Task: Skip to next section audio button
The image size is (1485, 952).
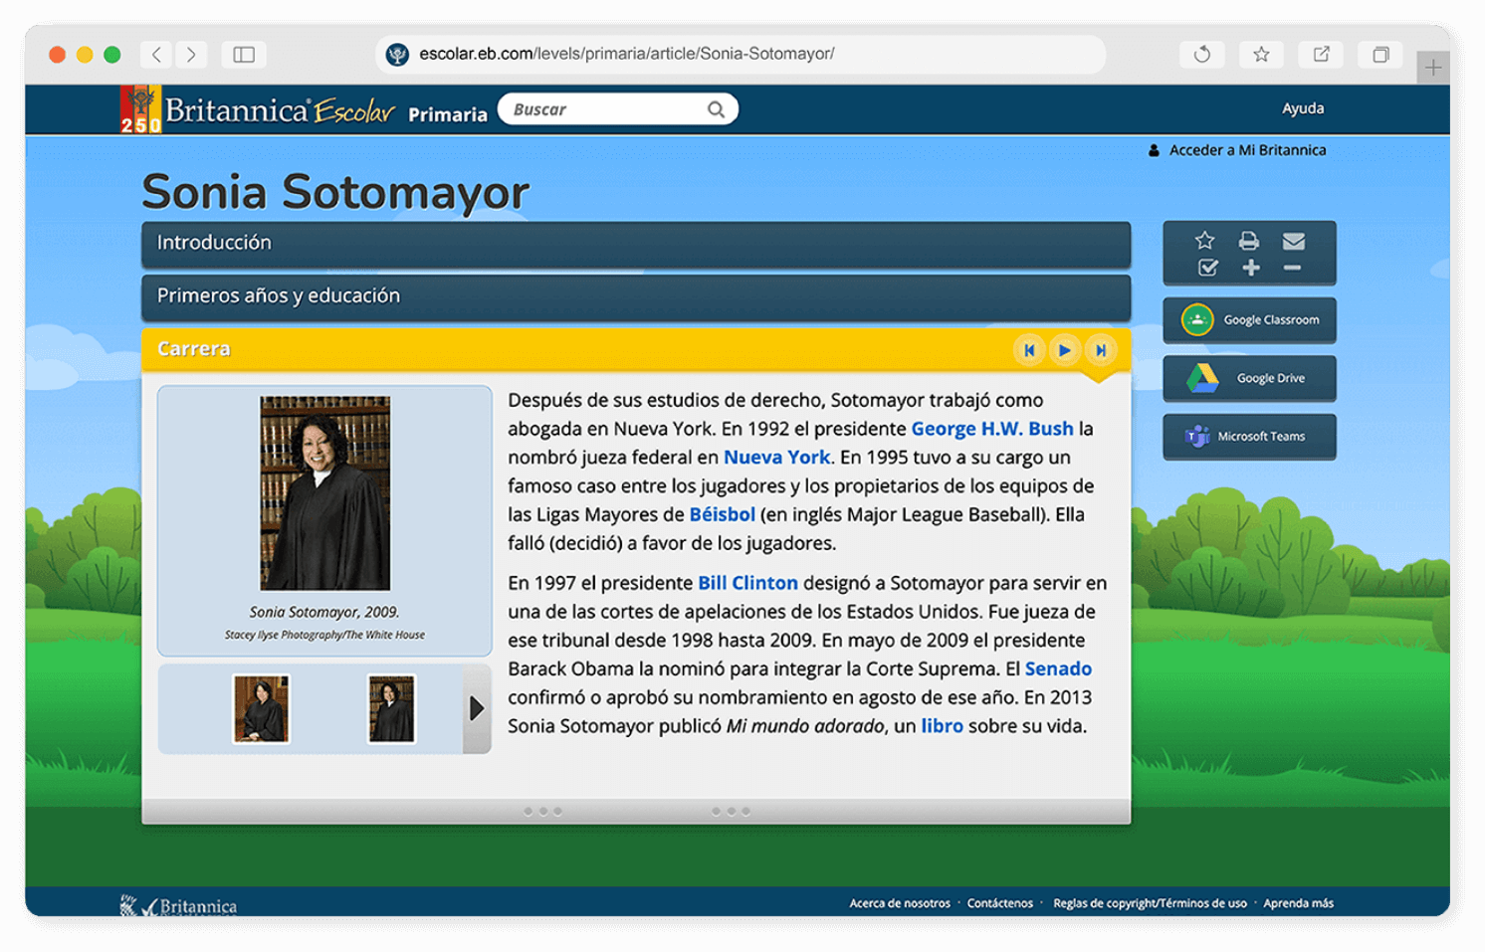Action: (x=1100, y=350)
